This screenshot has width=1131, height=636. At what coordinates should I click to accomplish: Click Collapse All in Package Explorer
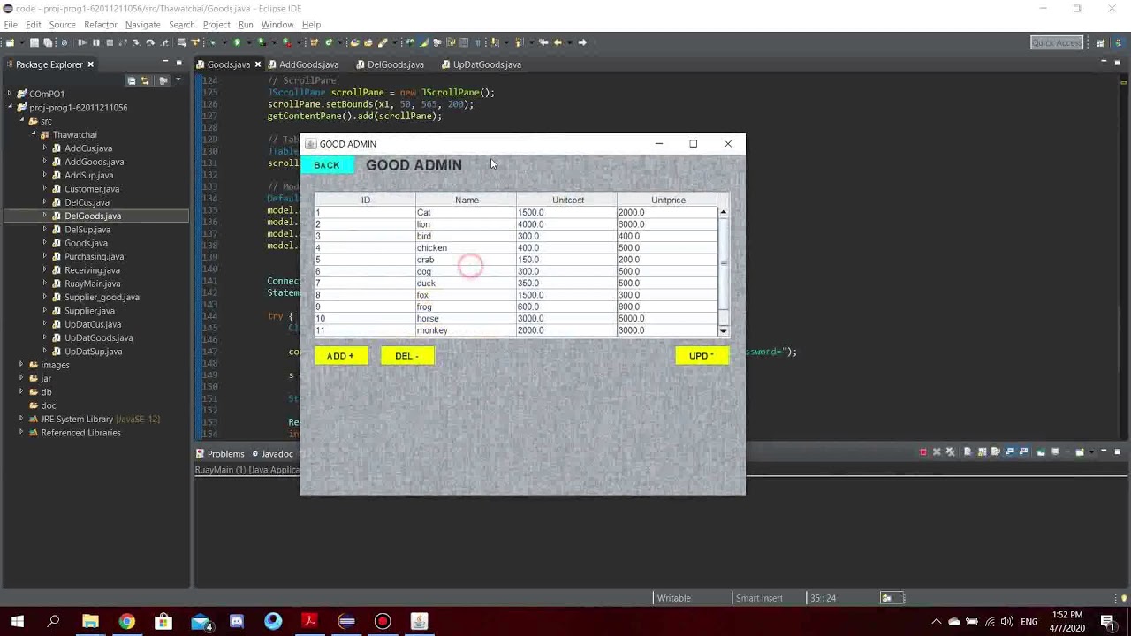coord(132,80)
